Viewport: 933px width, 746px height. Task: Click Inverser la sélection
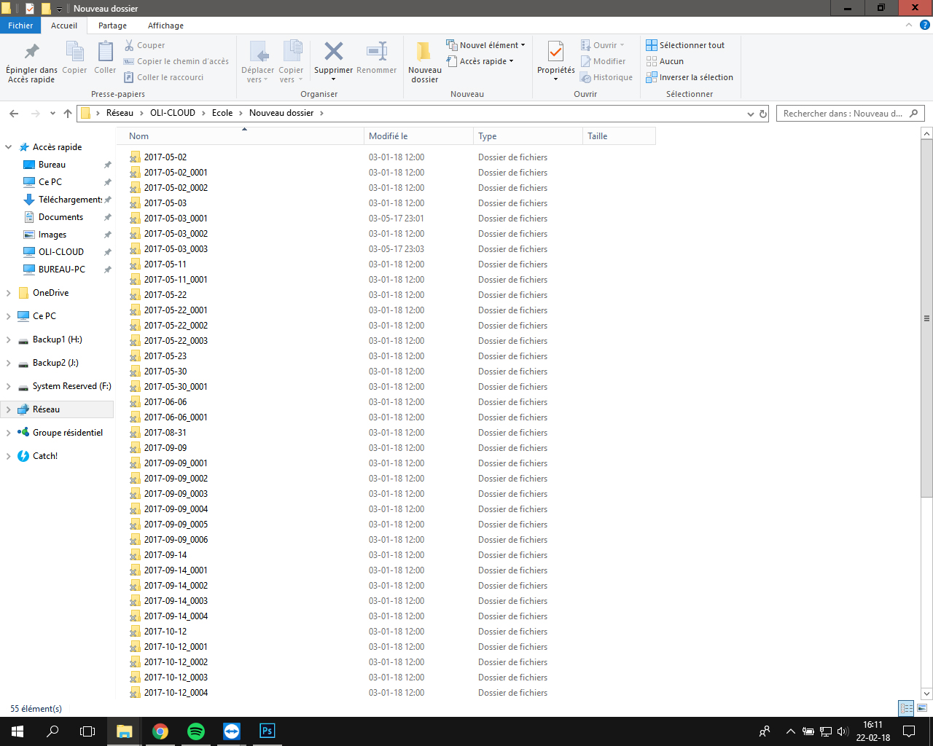coord(690,77)
